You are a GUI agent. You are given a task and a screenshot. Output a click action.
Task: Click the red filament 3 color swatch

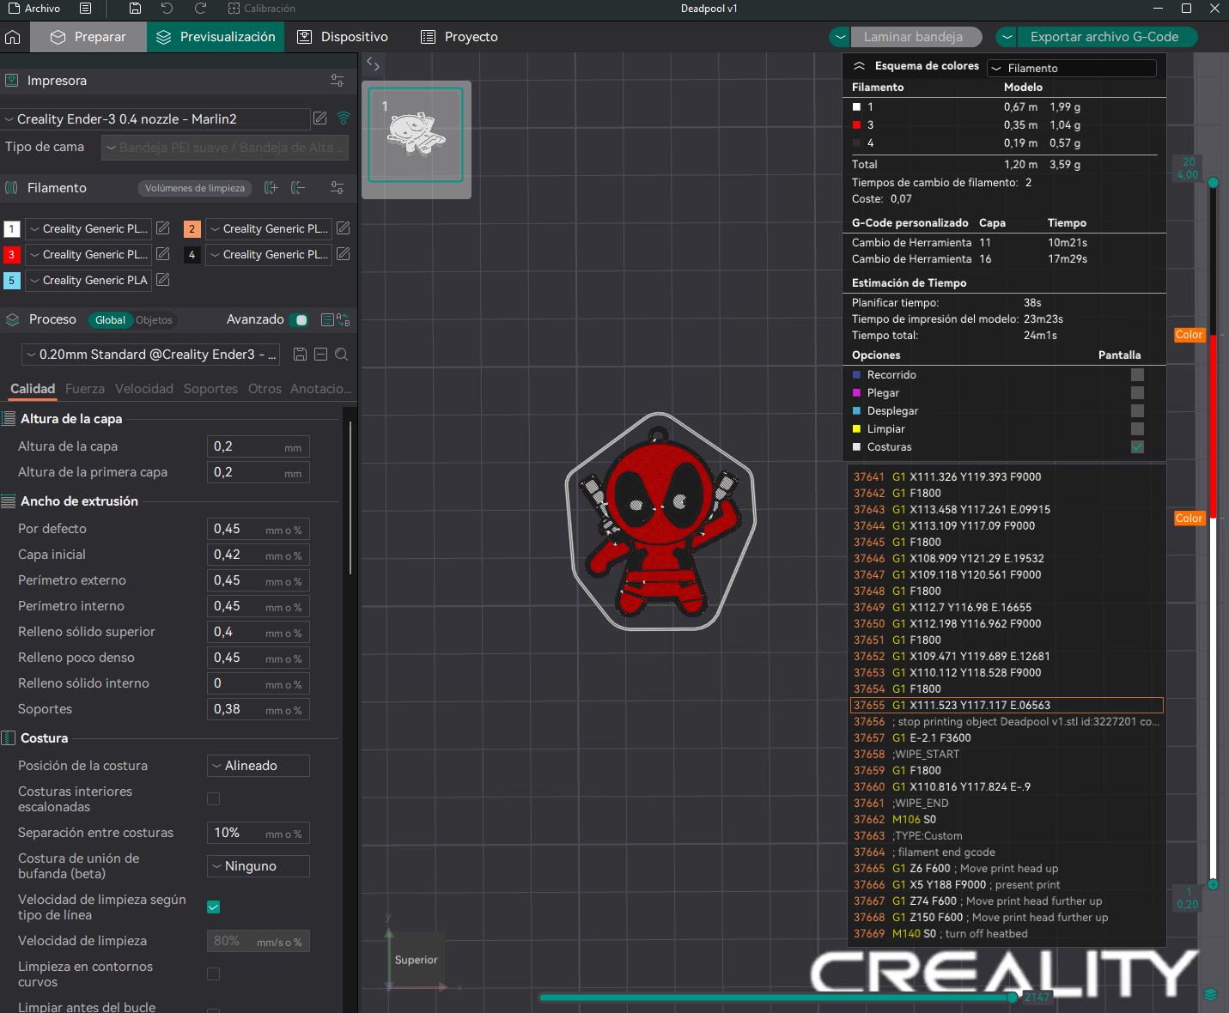coord(11,254)
